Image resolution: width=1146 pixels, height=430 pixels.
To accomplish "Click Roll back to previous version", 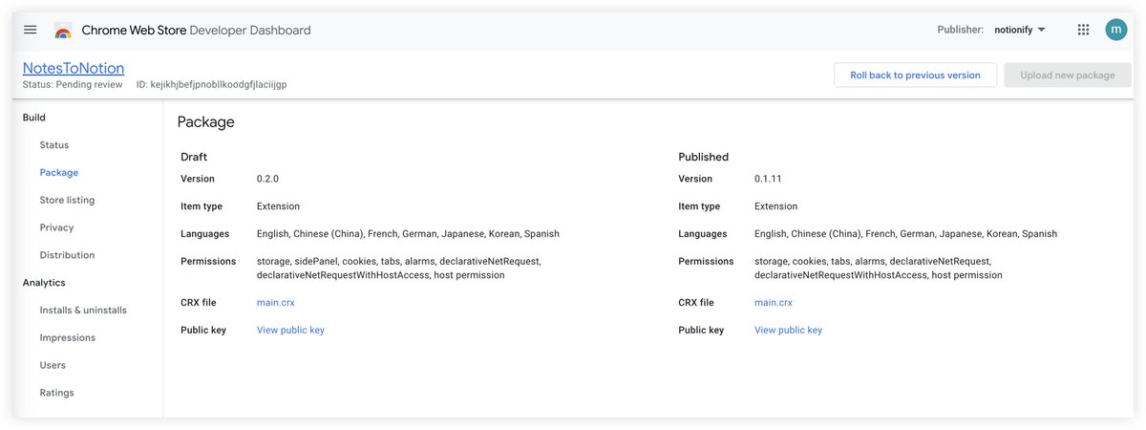I will coord(915,75).
